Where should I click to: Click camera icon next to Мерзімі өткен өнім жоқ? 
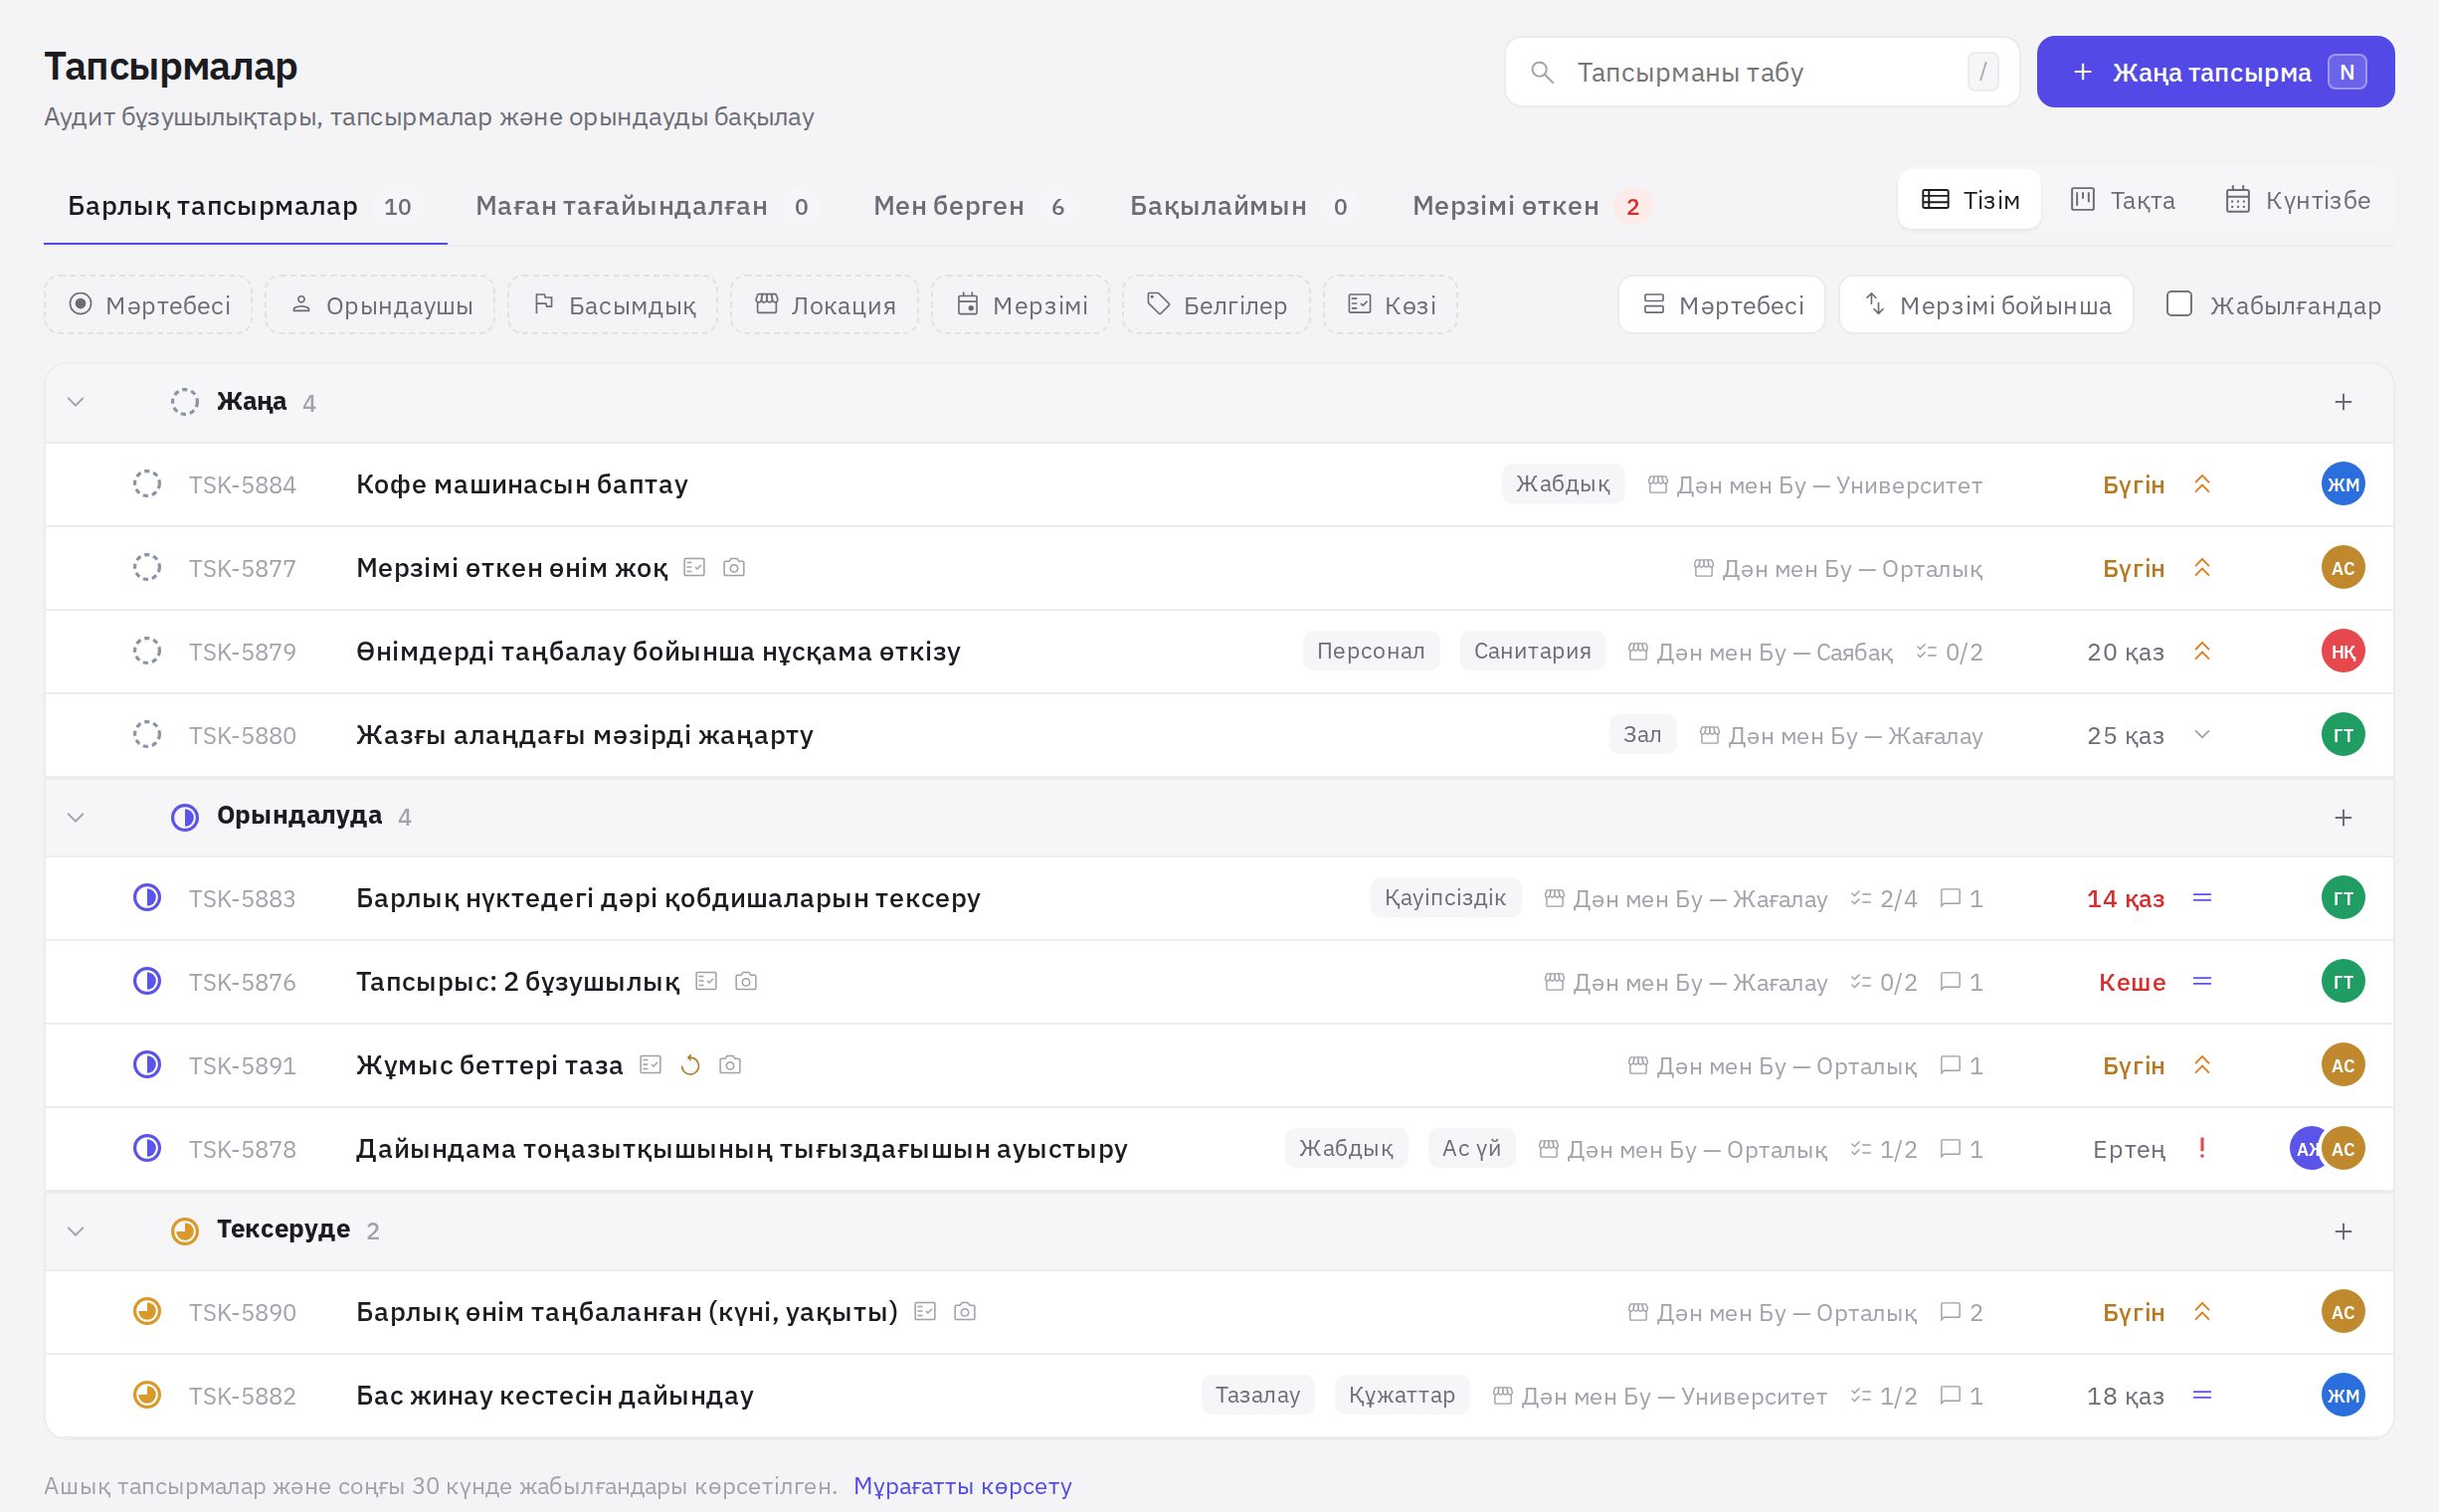pos(734,568)
